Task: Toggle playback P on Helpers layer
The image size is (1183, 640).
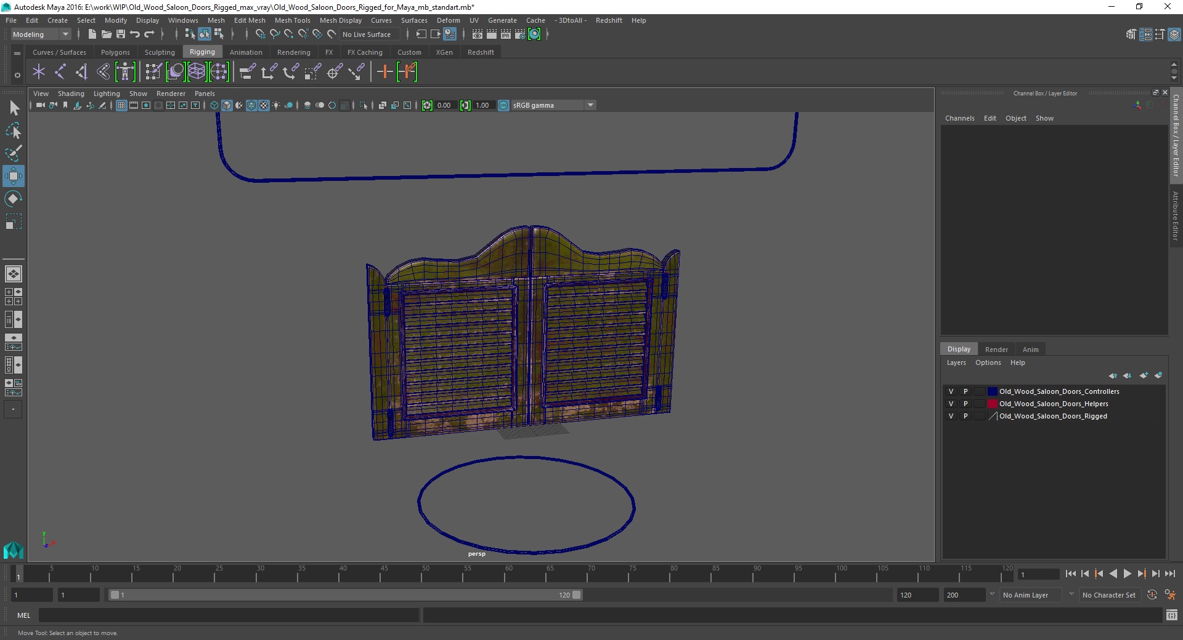Action: coord(966,404)
